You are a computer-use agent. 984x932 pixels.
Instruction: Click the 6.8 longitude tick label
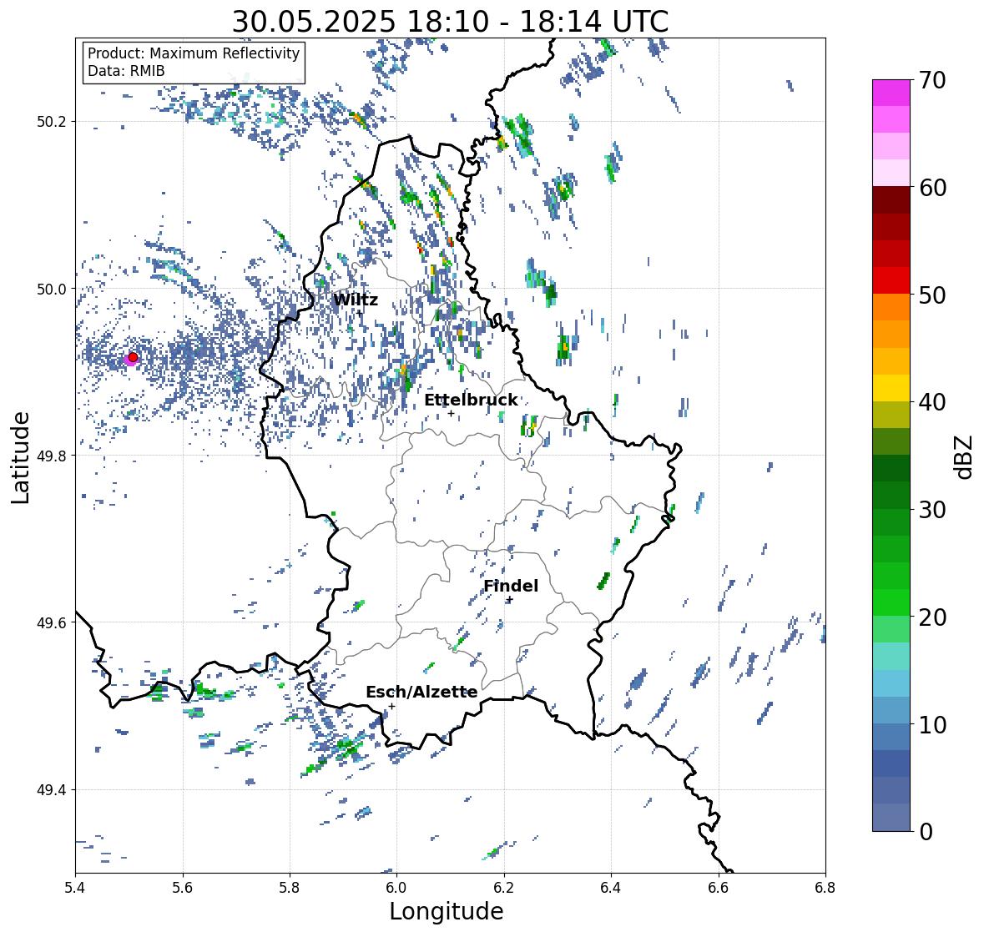click(x=825, y=888)
